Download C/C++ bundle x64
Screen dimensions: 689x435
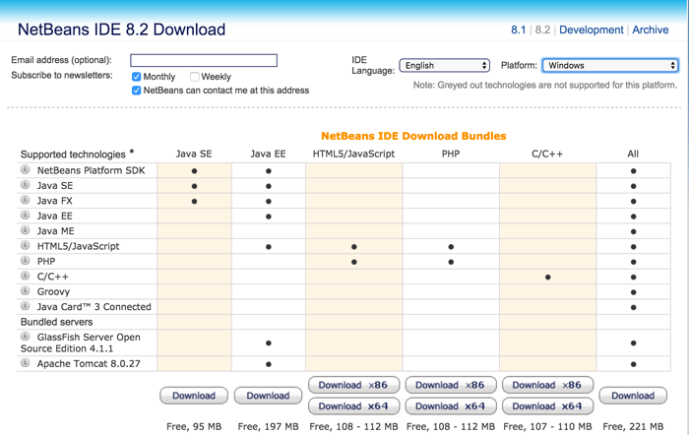click(x=547, y=406)
